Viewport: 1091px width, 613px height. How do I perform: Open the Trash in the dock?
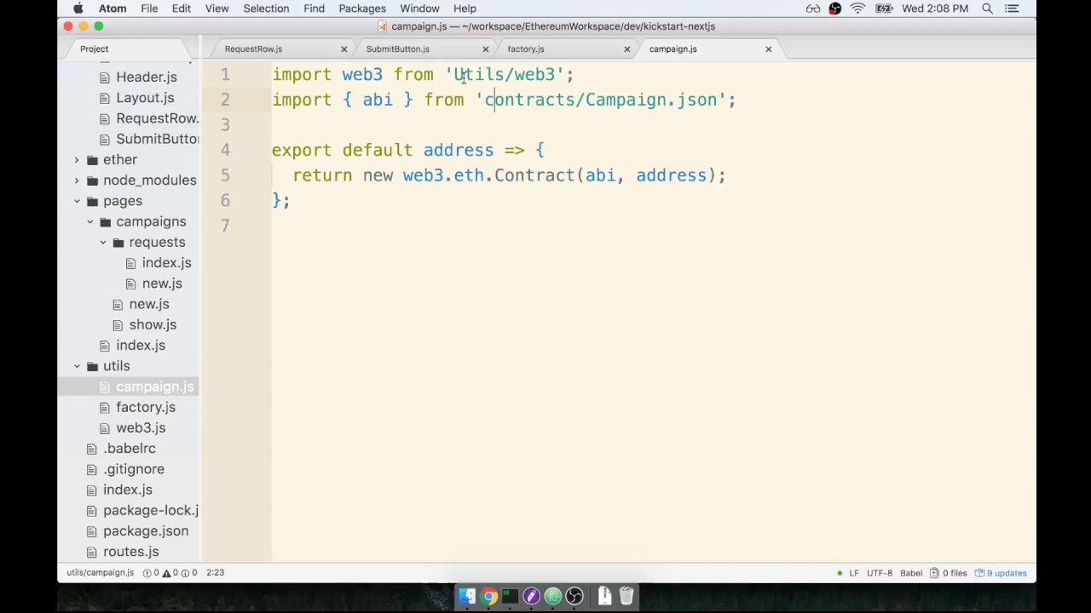point(626,596)
